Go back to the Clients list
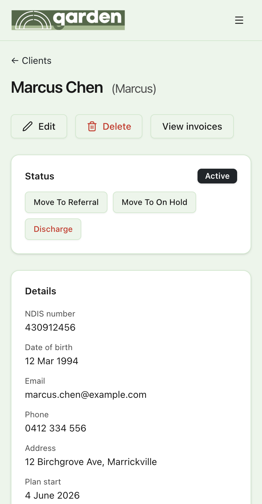 click(31, 60)
